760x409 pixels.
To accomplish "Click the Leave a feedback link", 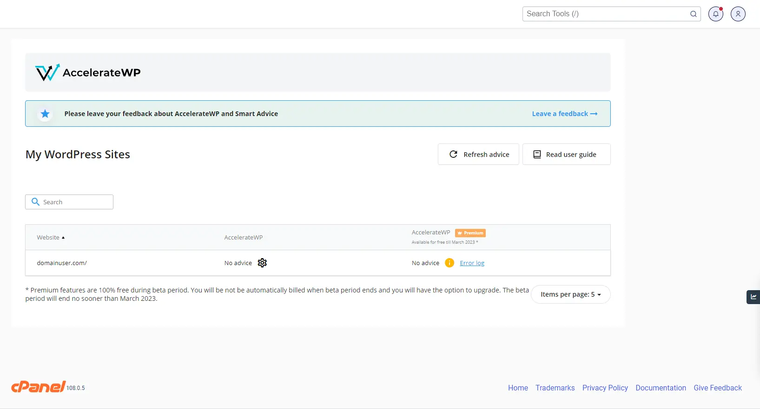I will click(565, 114).
